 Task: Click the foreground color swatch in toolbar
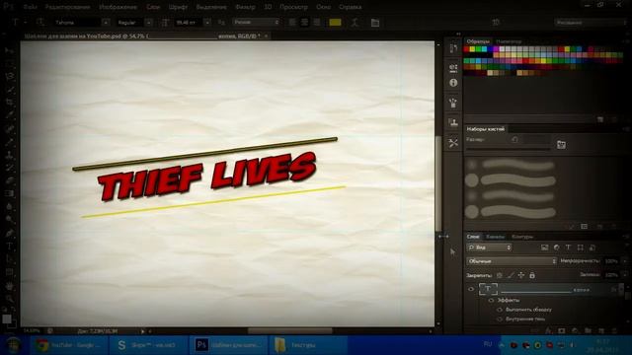pos(7,319)
